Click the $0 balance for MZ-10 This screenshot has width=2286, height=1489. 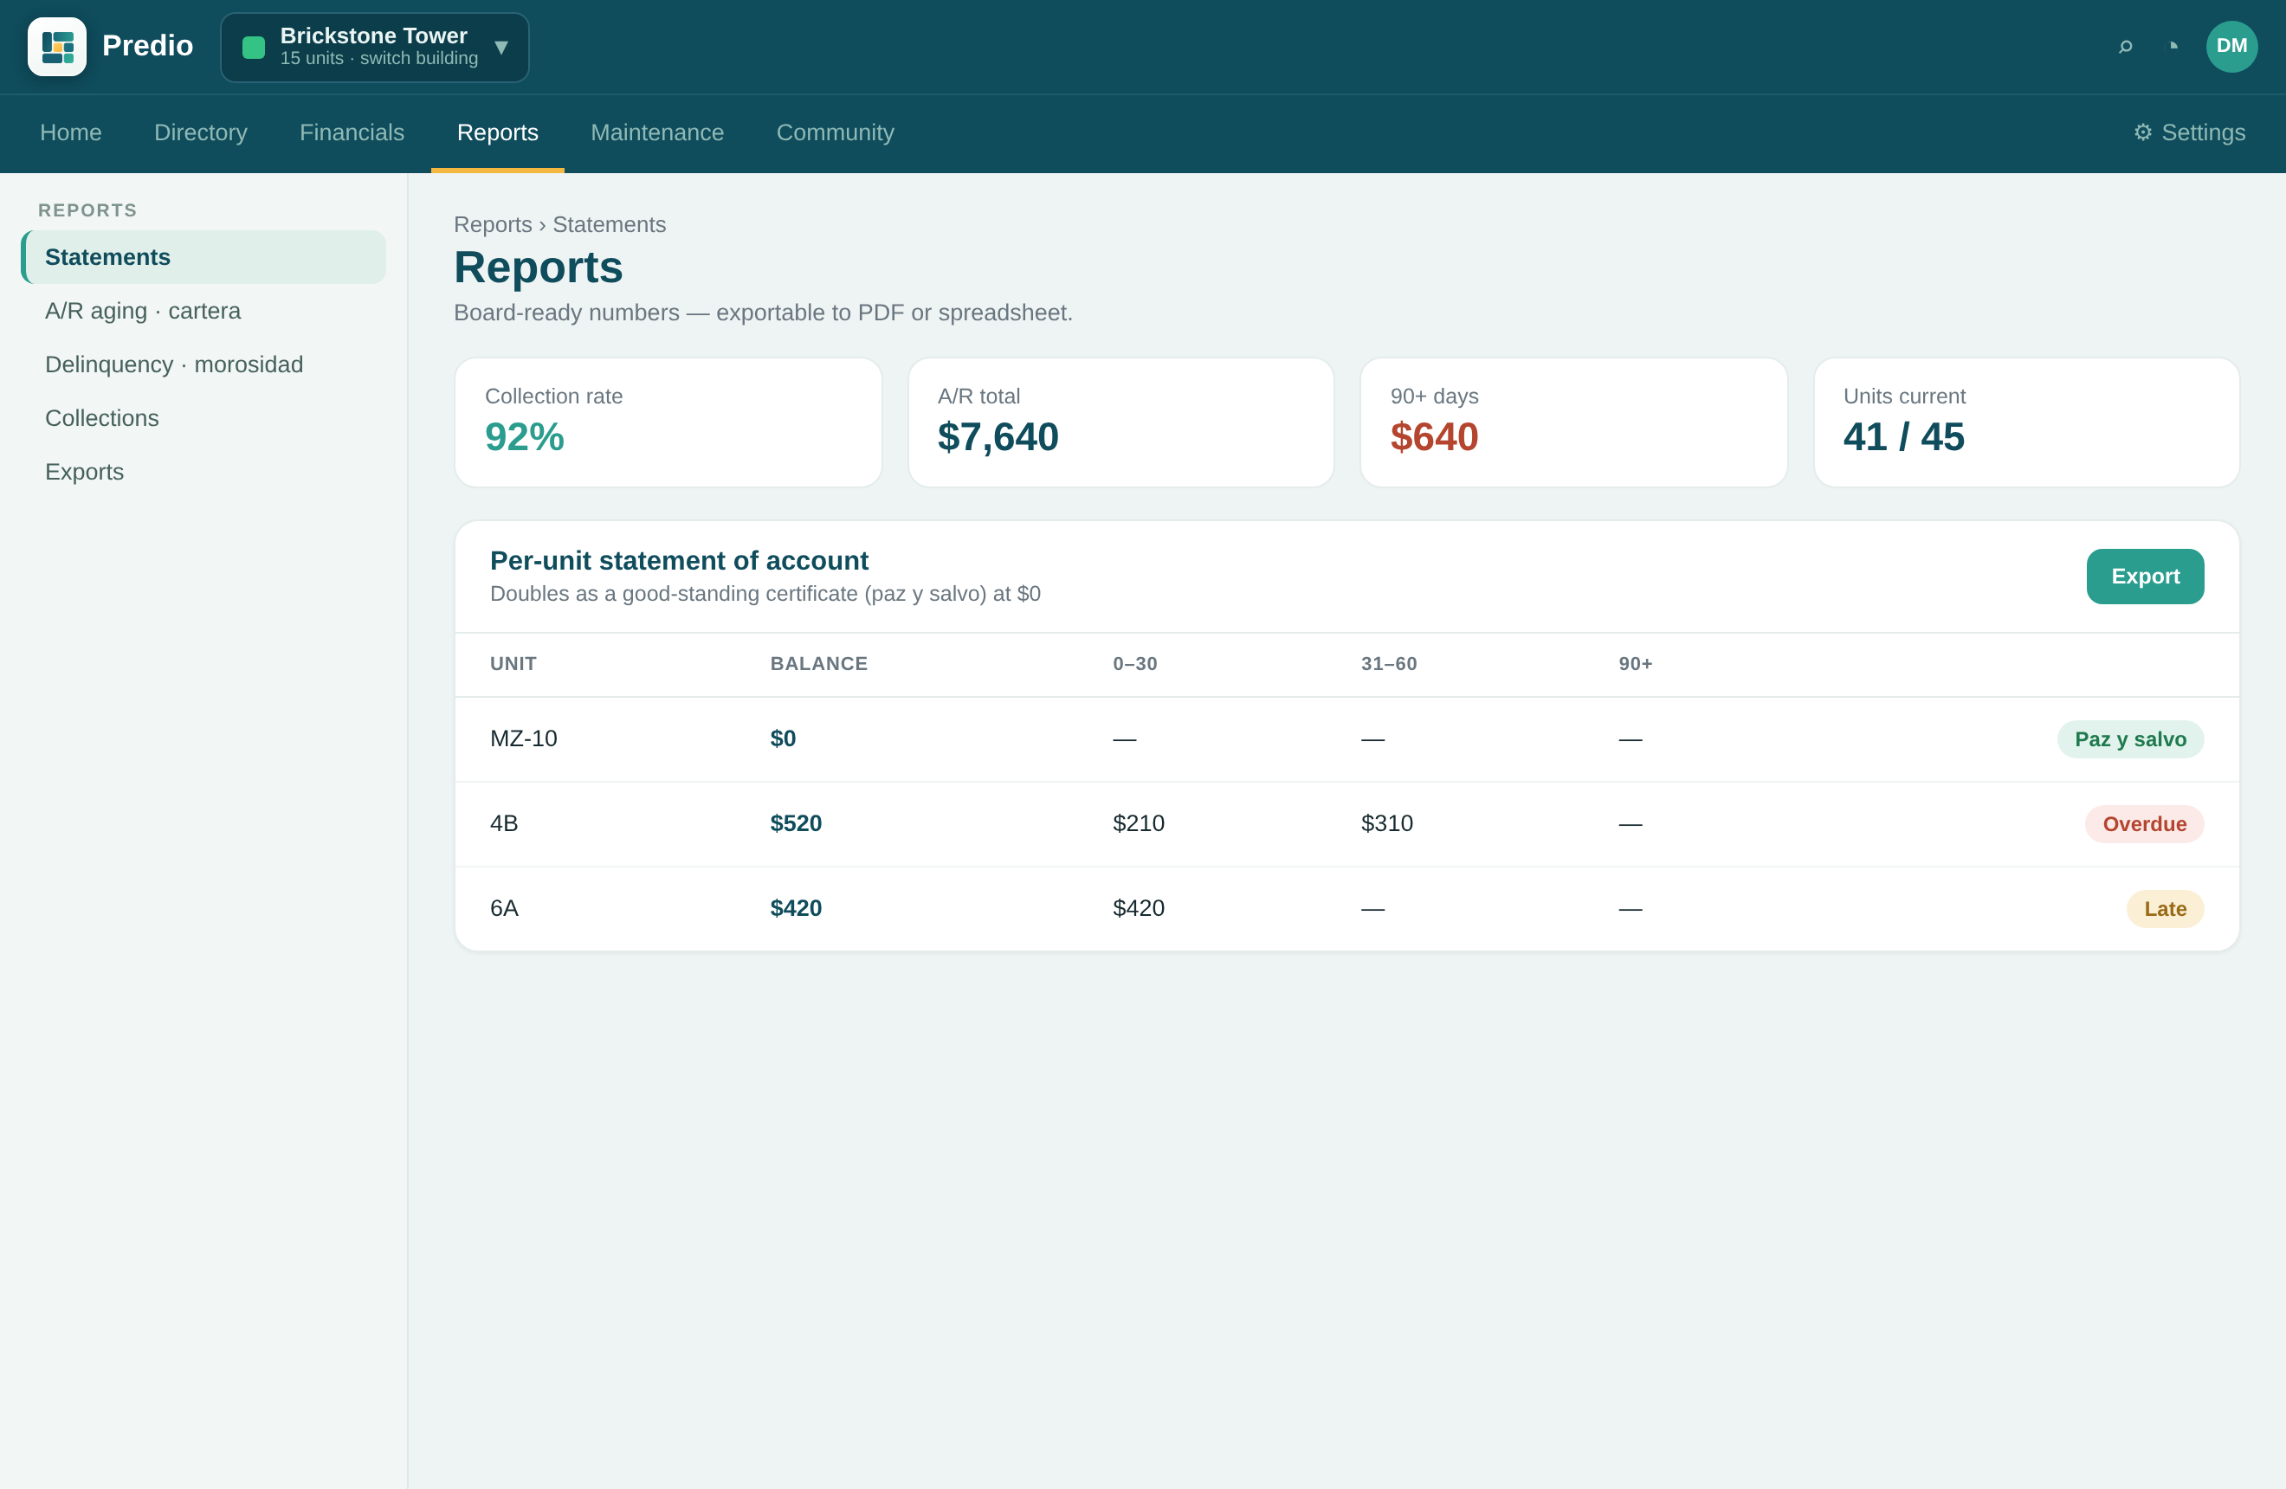point(783,738)
